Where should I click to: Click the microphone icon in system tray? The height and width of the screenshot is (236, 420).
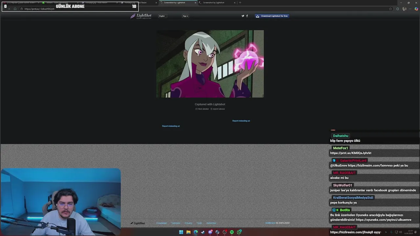pyautogui.click(x=391, y=232)
